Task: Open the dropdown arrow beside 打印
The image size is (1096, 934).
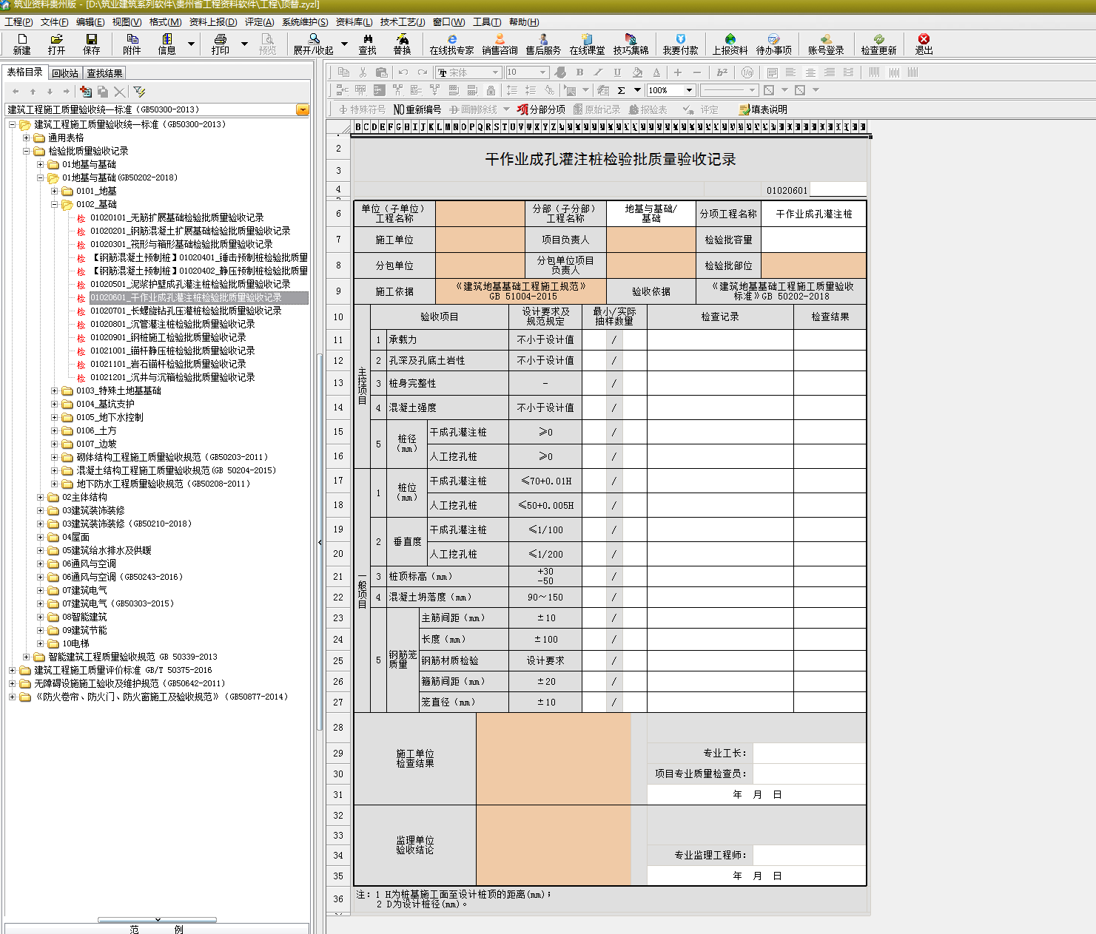Action: point(244,44)
